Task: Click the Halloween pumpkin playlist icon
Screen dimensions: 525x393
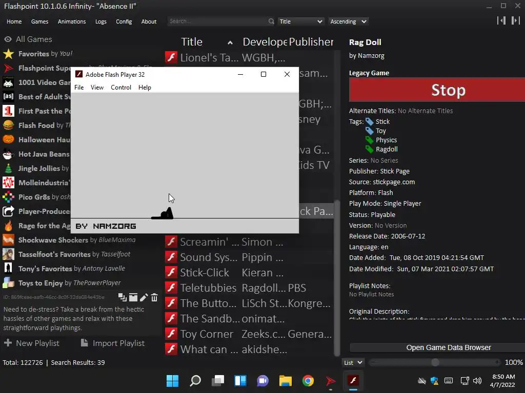Action: click(x=8, y=139)
